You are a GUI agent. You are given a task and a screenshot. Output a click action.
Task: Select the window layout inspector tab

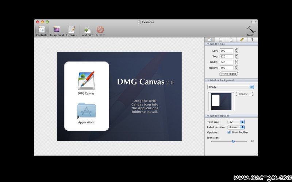[210, 40]
